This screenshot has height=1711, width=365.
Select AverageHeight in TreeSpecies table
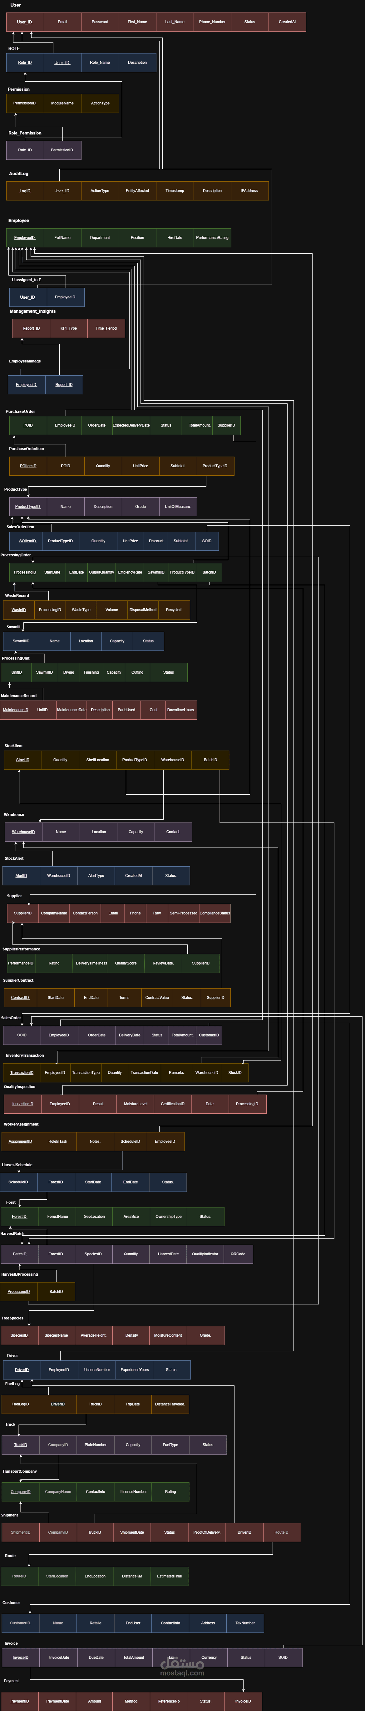[94, 1335]
